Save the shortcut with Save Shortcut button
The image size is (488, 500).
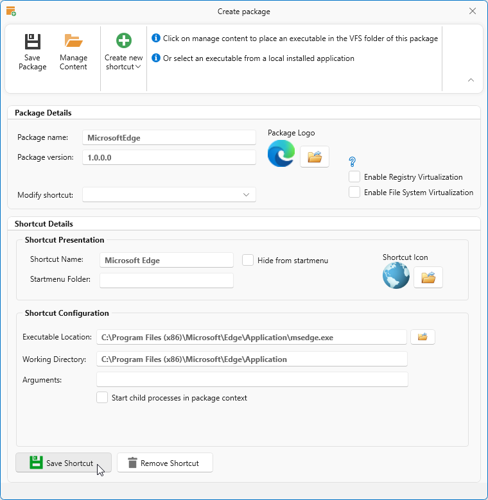pyautogui.click(x=63, y=463)
